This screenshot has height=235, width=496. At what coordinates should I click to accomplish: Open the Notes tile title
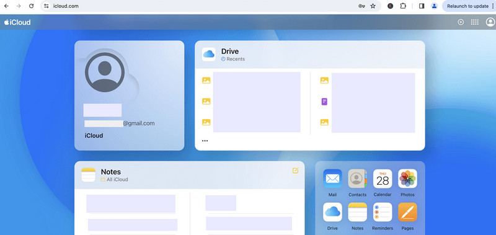[111, 172]
